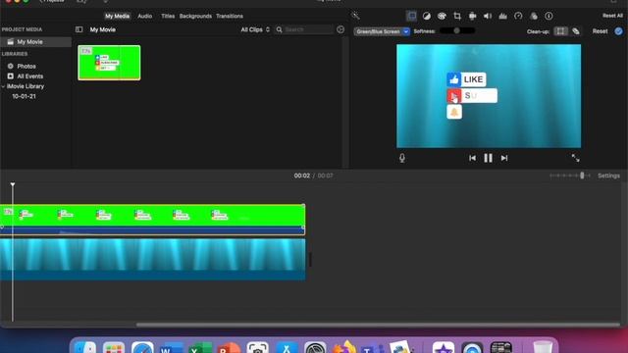This screenshot has height=353, width=628.
Task: Select the green screen clip thumbnail in browser
Action: [x=109, y=63]
